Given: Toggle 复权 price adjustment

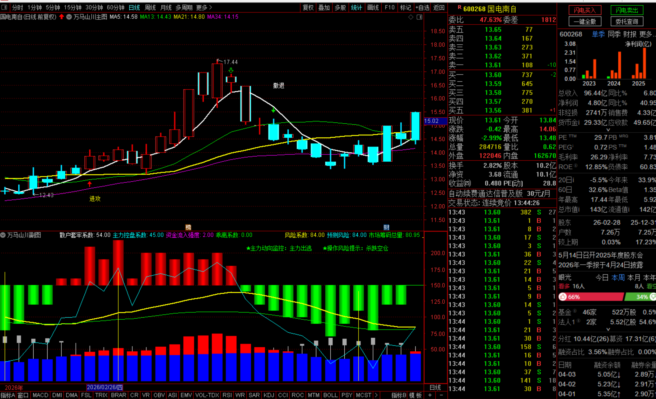Looking at the screenshot, I should (308, 7).
